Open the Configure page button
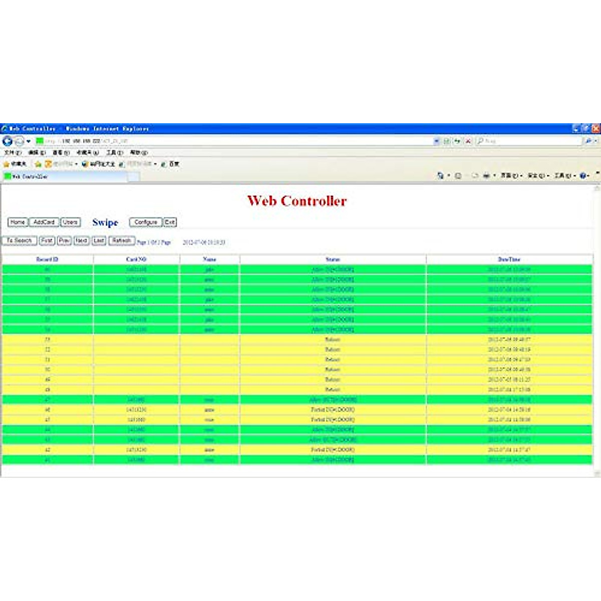 (146, 222)
